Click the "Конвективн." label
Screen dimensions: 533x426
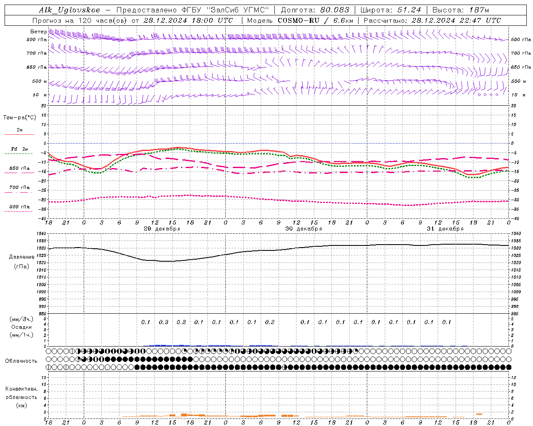click(x=21, y=389)
